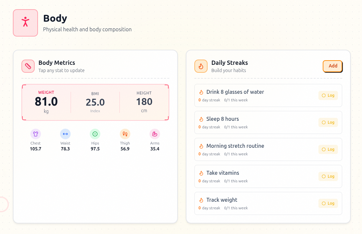362x234 pixels.
Task: Click the blue arrows icon above Waist
Action: pos(65,134)
